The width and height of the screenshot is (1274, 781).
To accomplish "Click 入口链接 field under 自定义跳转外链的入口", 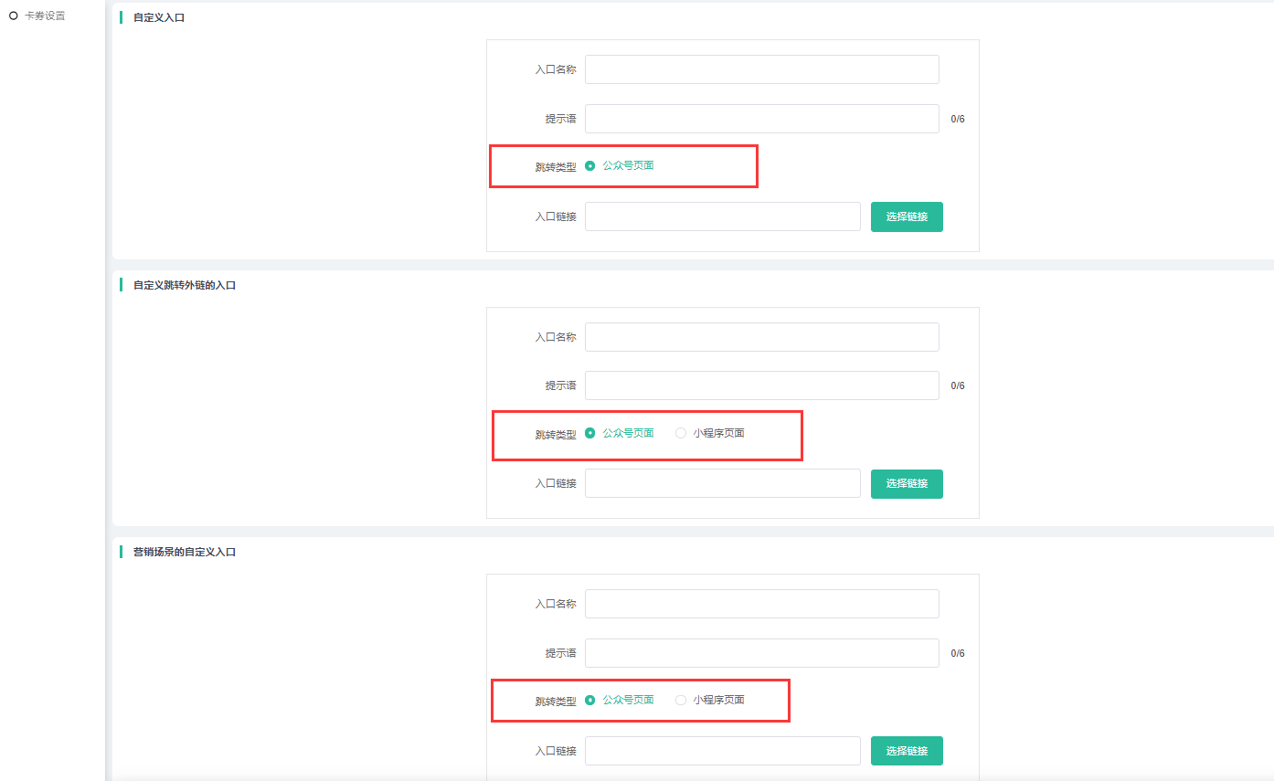I will pyautogui.click(x=722, y=483).
